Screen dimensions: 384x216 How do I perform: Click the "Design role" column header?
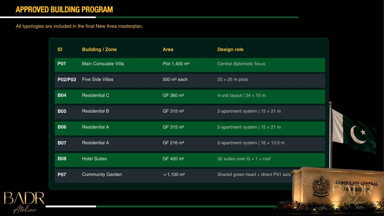coord(230,49)
